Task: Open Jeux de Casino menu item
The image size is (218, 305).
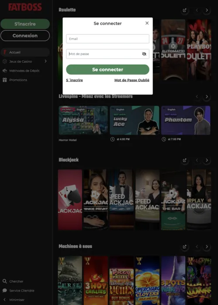Action: (20, 61)
